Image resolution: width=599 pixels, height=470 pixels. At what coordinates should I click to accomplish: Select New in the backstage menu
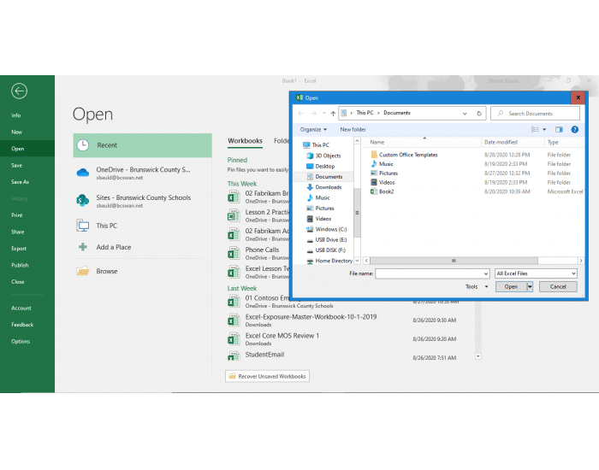click(16, 132)
